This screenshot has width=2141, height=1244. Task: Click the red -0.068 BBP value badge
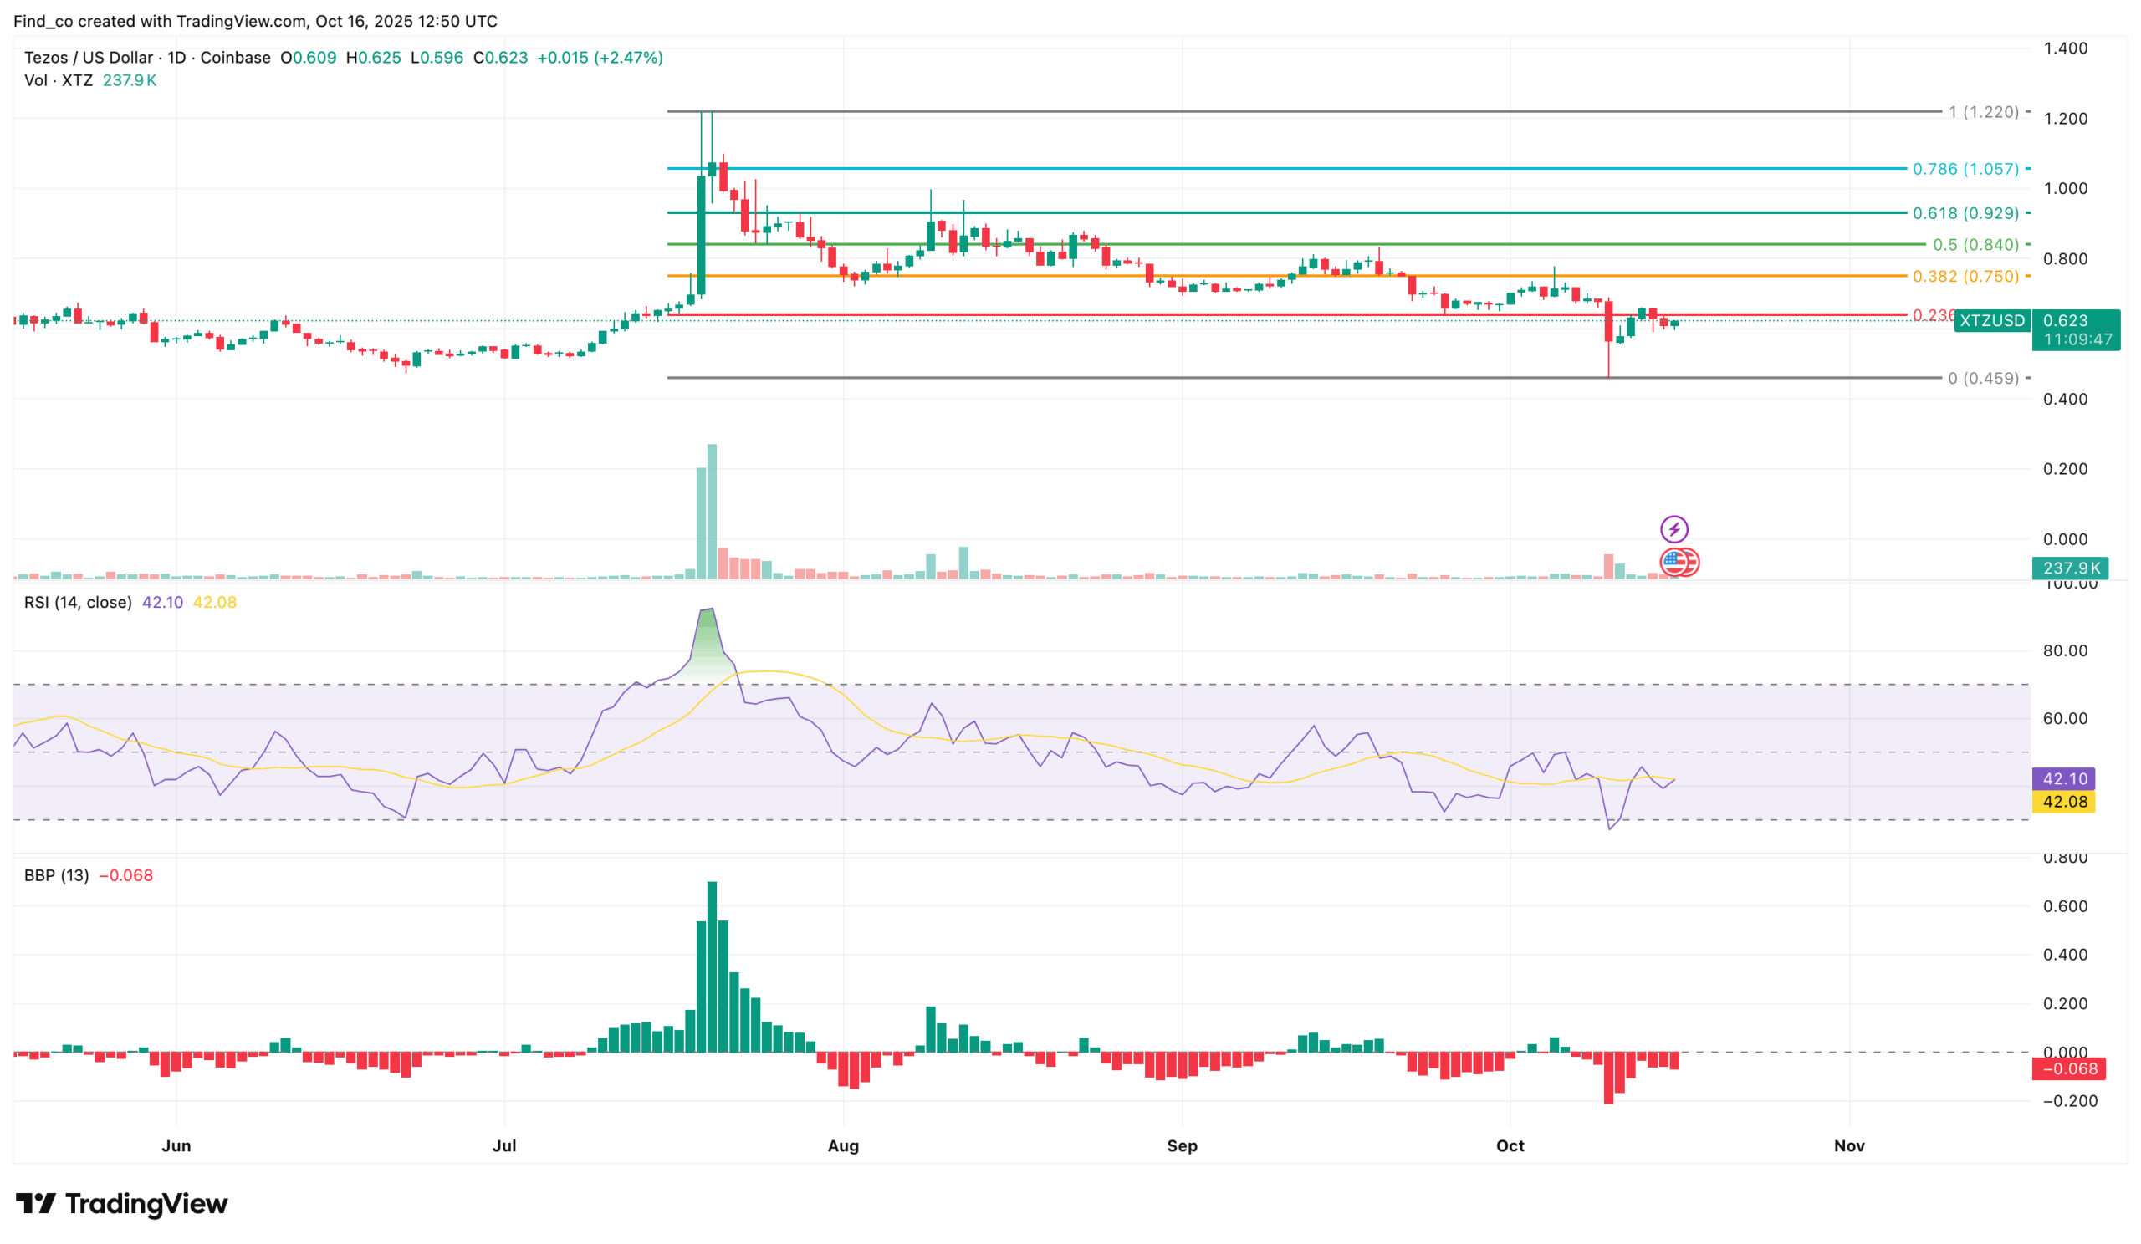pos(2069,1068)
